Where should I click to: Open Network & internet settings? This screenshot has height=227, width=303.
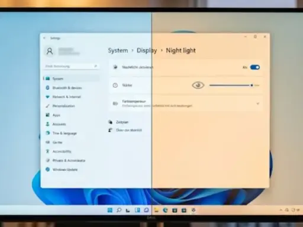pos(66,97)
